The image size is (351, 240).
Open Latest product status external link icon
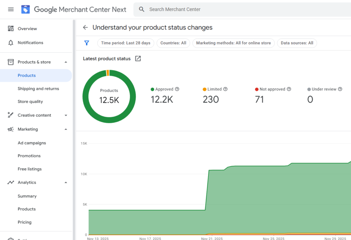pos(138,58)
